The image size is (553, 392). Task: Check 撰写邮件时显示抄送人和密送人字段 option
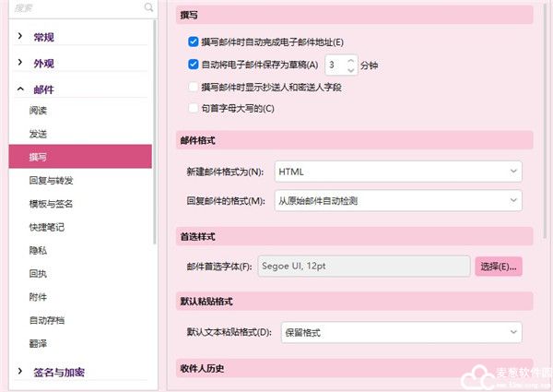[x=193, y=87]
